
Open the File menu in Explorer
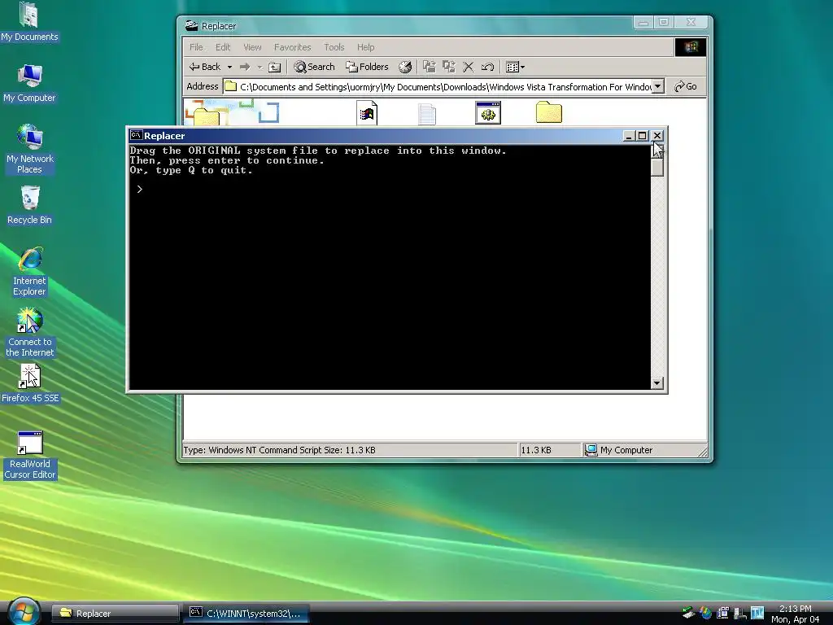point(196,47)
